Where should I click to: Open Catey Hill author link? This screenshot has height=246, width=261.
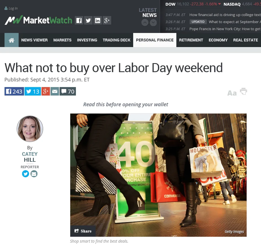coord(30,157)
